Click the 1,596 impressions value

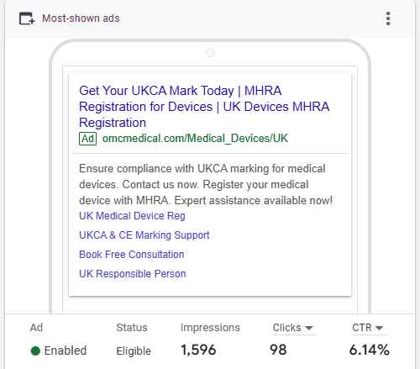coord(198,351)
